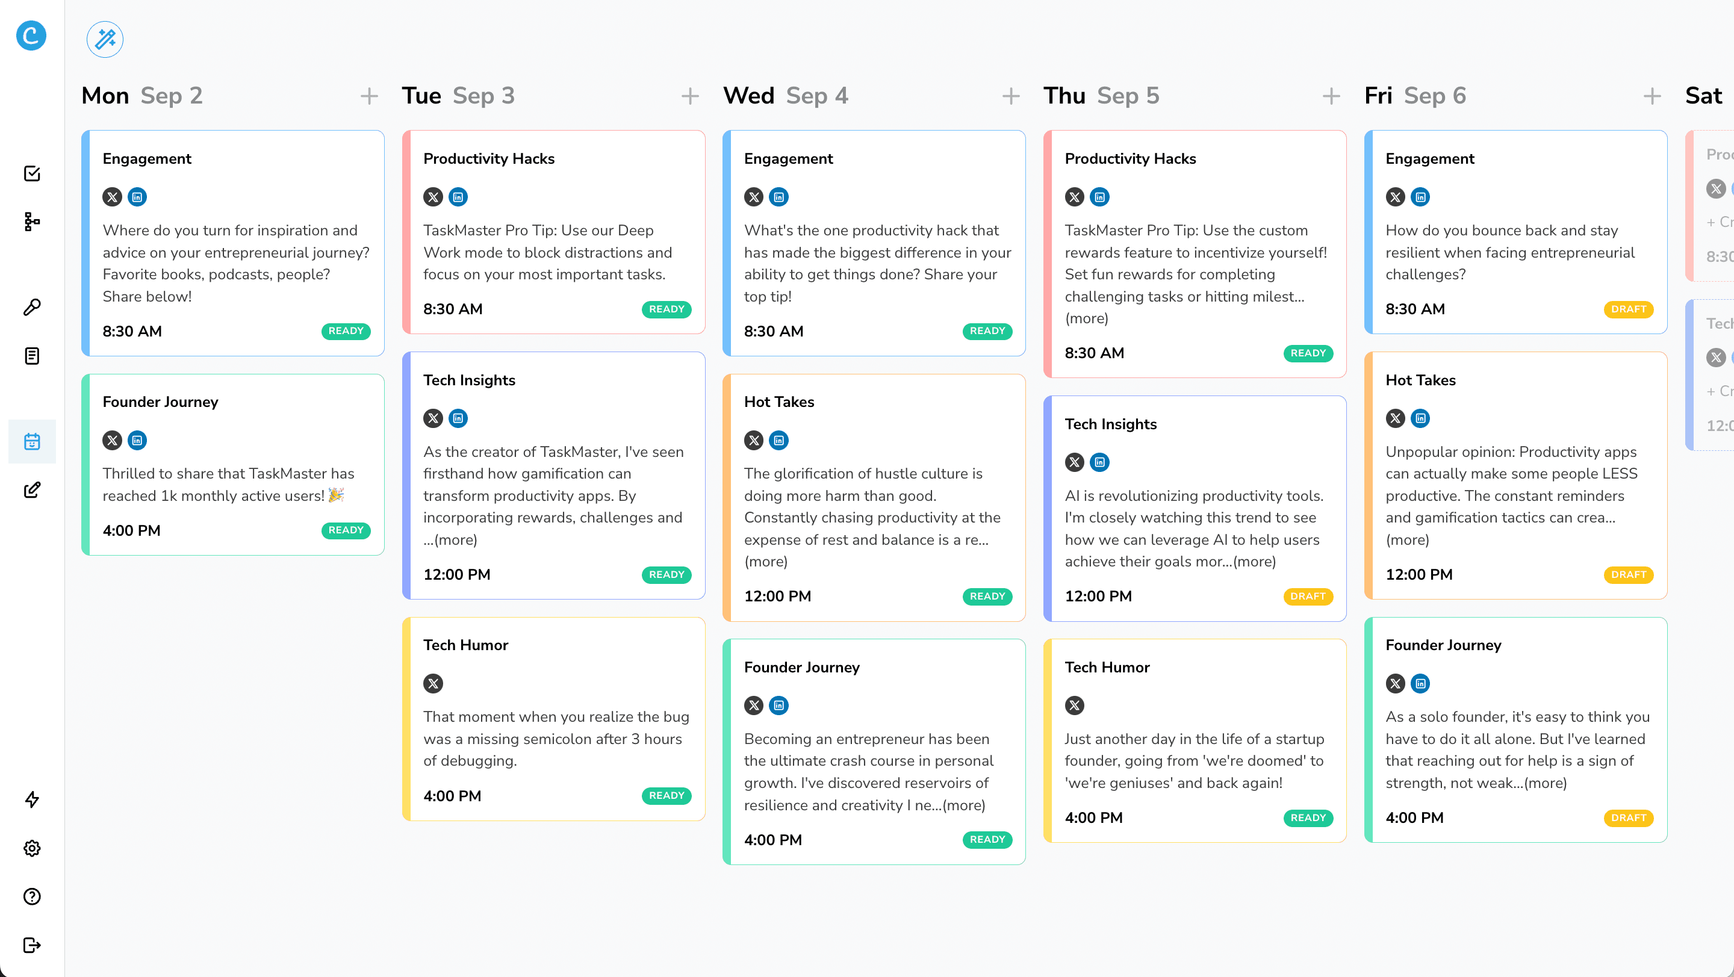Click DRAFT badge on Friday Founder Journey post
The width and height of the screenshot is (1734, 977).
(1627, 817)
